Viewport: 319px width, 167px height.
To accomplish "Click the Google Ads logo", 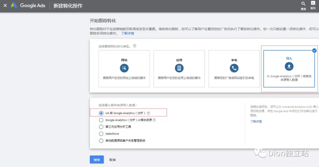I will tap(14, 6).
